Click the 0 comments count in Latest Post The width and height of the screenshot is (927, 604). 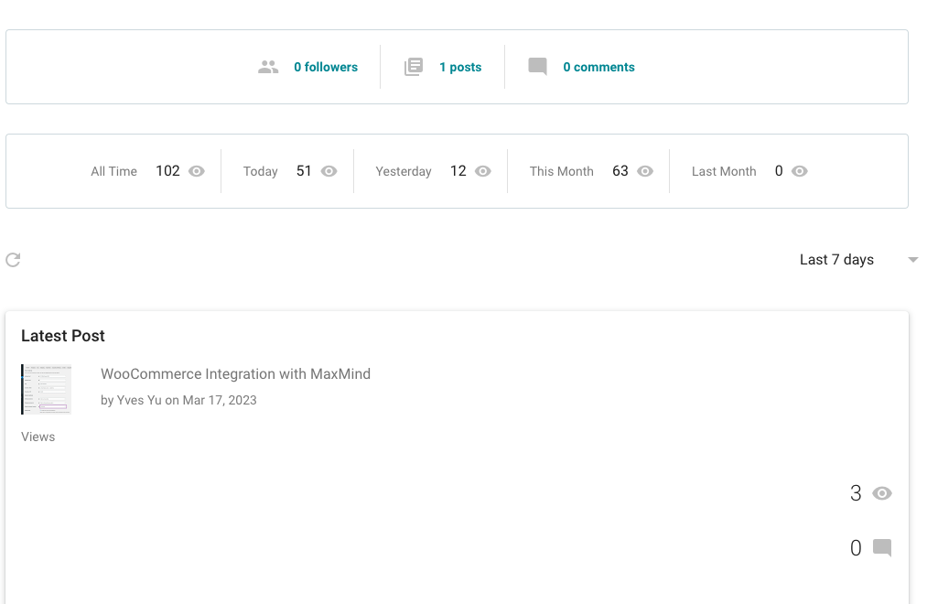[x=856, y=548]
